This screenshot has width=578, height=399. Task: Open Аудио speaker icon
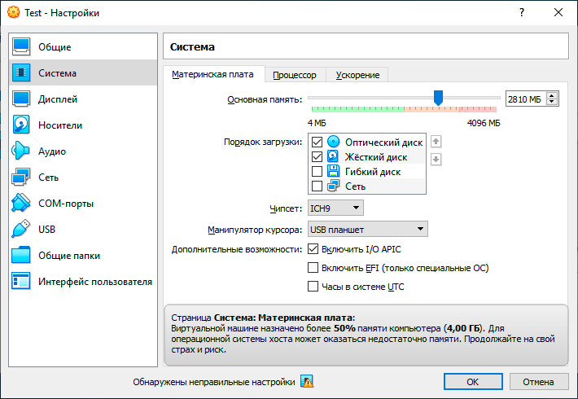point(21,151)
